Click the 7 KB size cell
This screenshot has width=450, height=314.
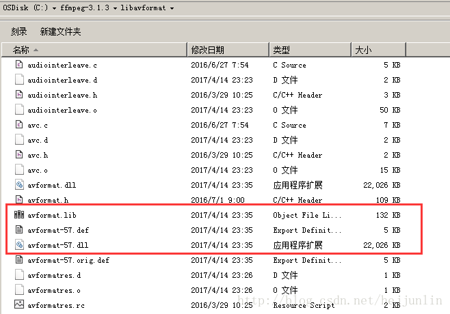[x=392, y=125]
